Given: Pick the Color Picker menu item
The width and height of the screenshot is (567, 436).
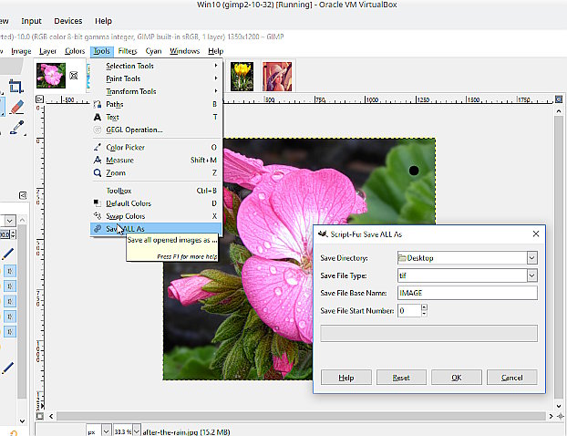Looking at the screenshot, I should tap(125, 147).
